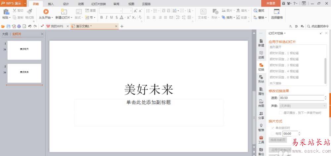The width and height of the screenshot is (331, 156).
Task: Open the Tools sidebar toolbox icon
Action: (261, 137)
